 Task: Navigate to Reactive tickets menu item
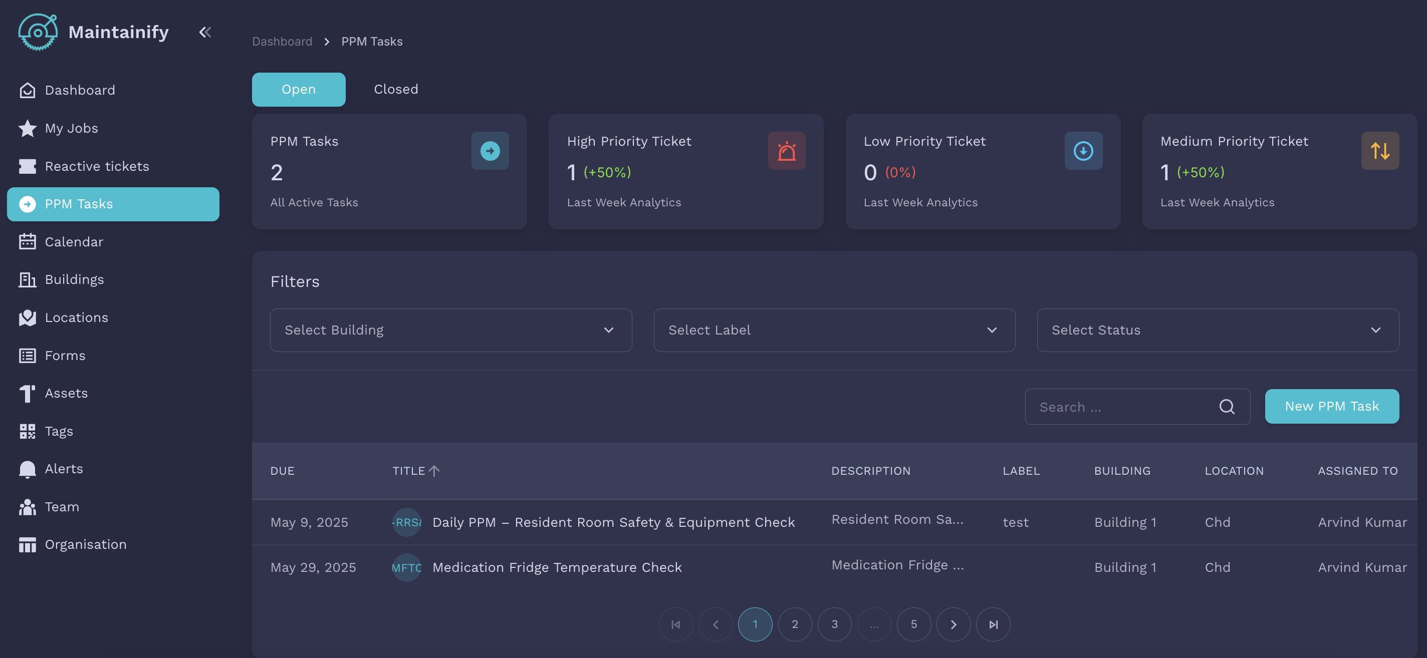(96, 166)
